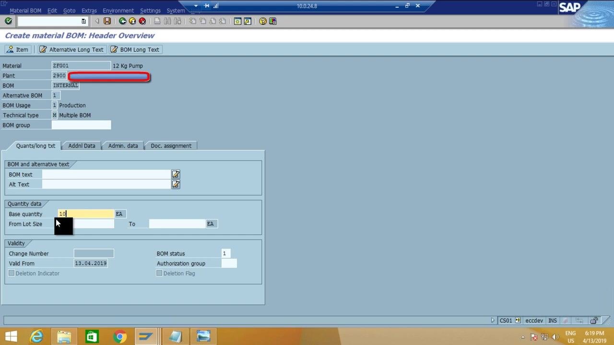Open the Customize Local Layout monitor icon

pos(273,21)
